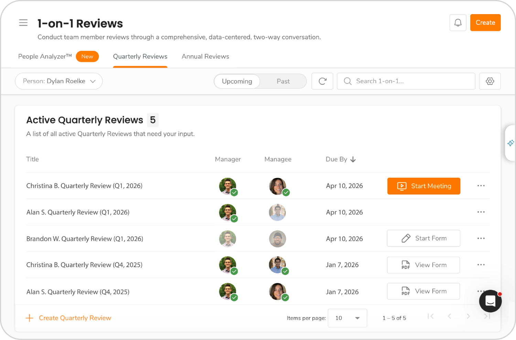Image resolution: width=516 pixels, height=340 pixels.
Task: Sort by the Due By arrow
Action: [x=353, y=160]
